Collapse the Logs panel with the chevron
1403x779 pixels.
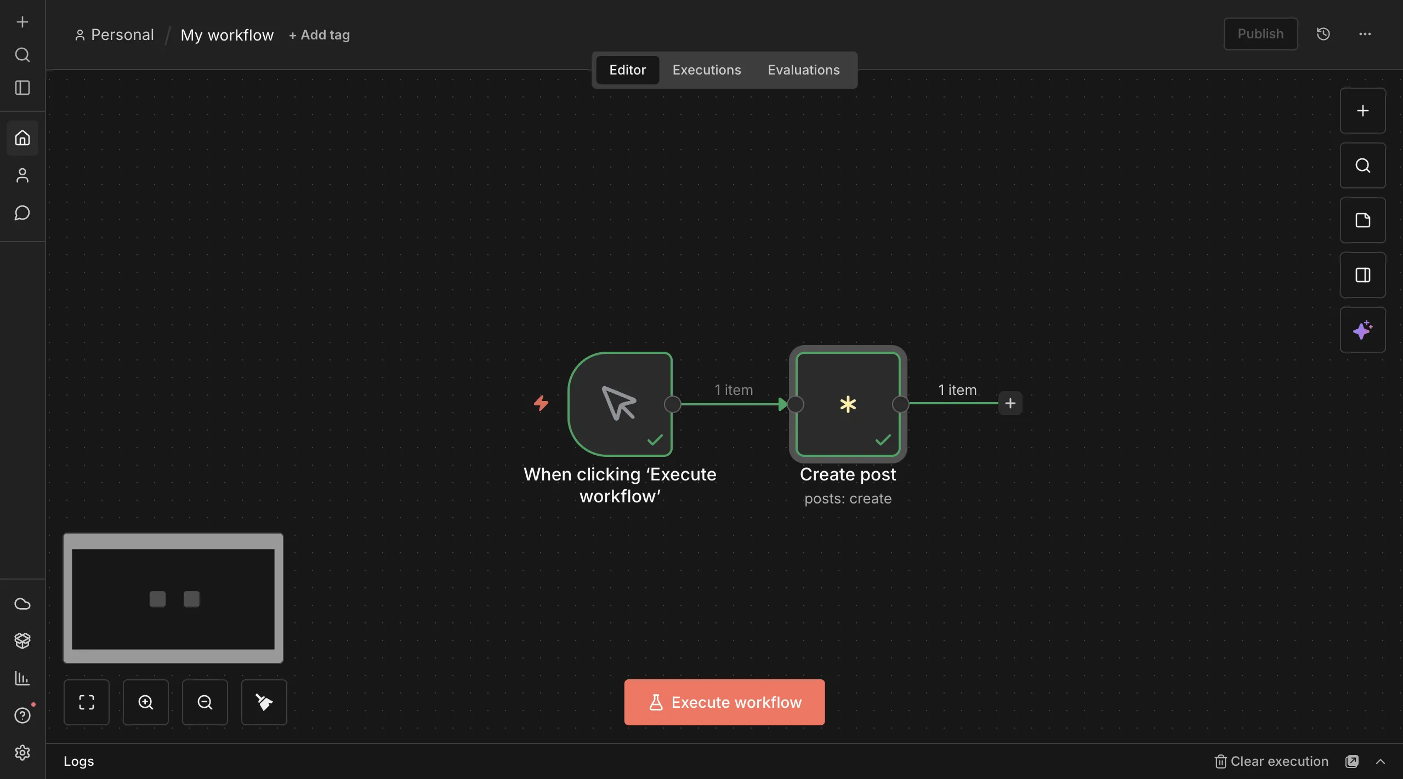tap(1379, 761)
